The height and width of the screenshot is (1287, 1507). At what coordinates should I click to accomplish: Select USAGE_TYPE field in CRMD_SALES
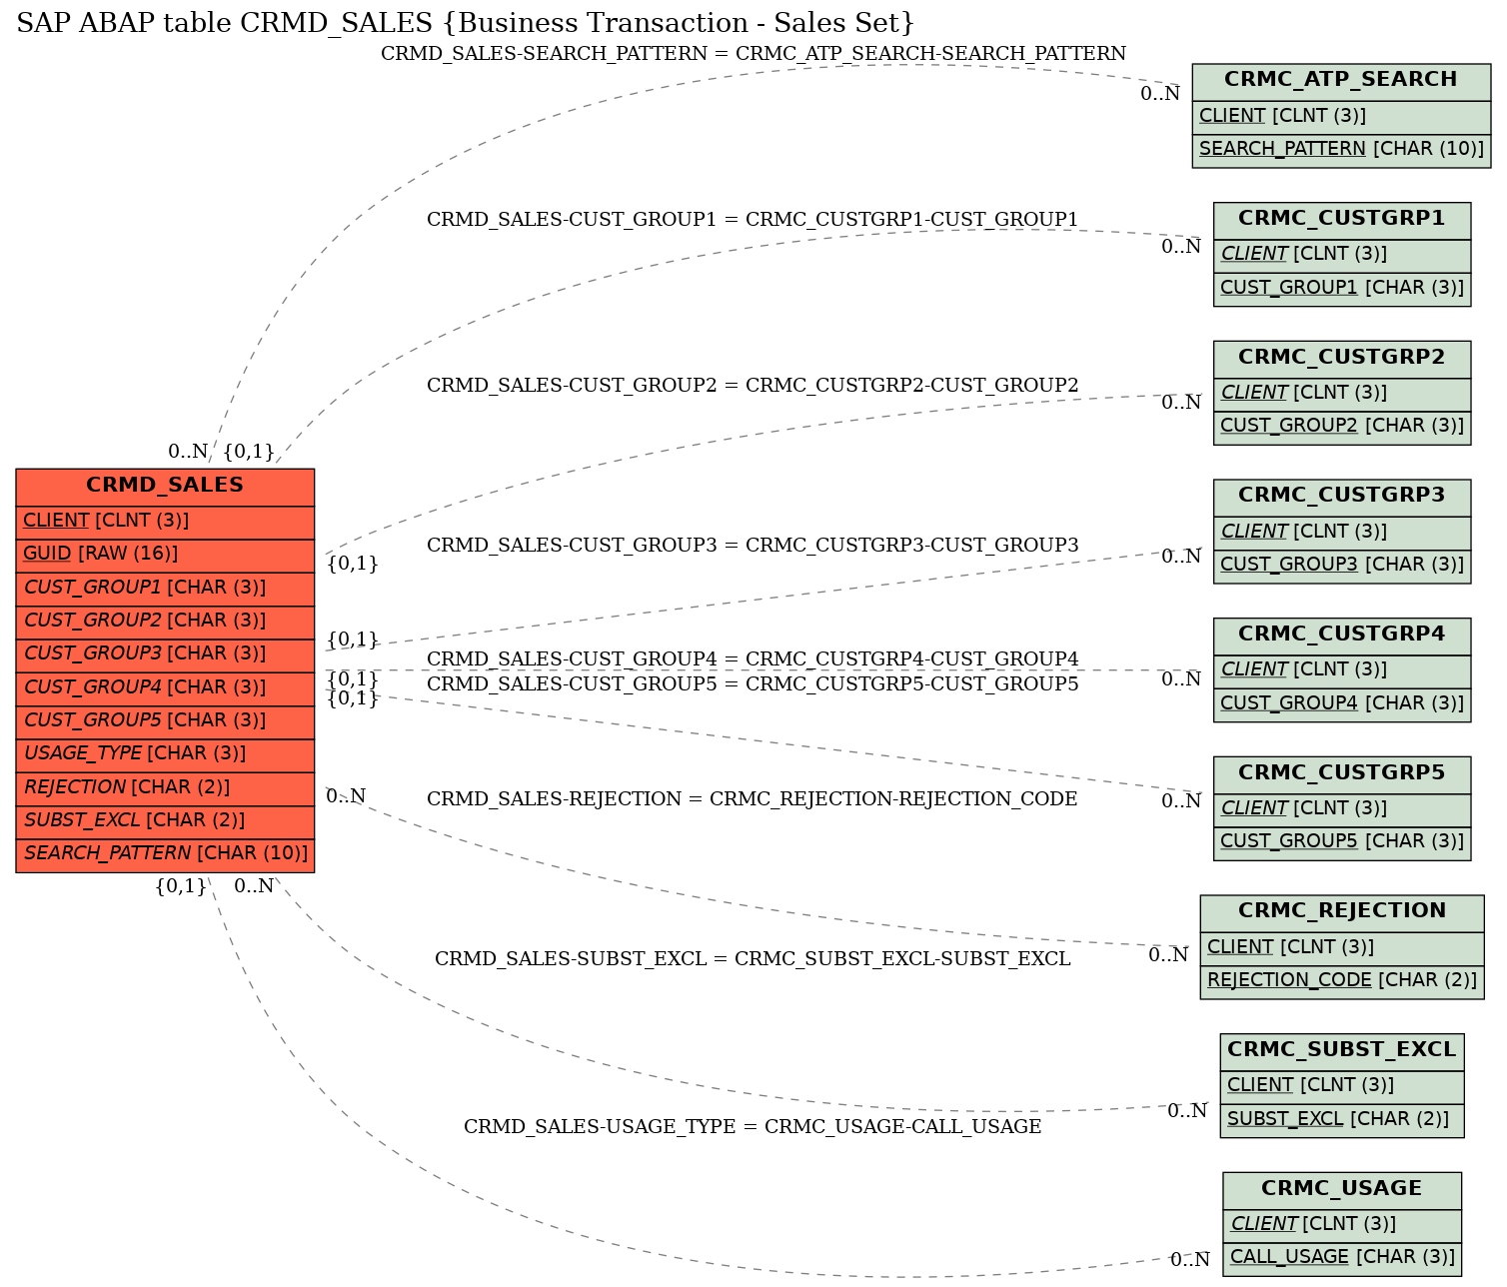(165, 754)
